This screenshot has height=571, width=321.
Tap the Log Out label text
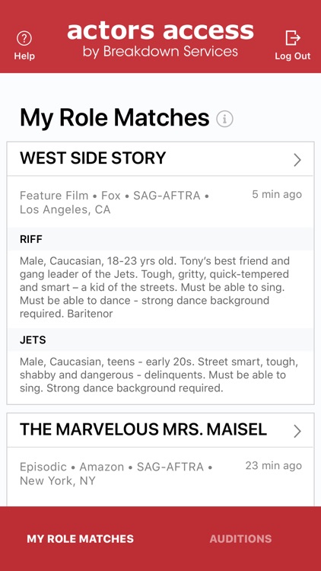pos(293,56)
